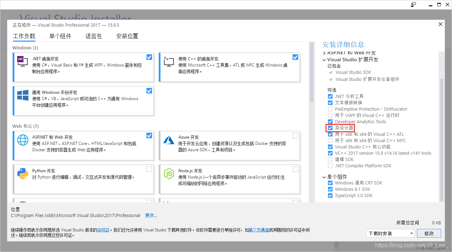The height and width of the screenshot is (252, 452).
Task: Collapse the Visual Studio 扩展开发 section
Action: 324,60
